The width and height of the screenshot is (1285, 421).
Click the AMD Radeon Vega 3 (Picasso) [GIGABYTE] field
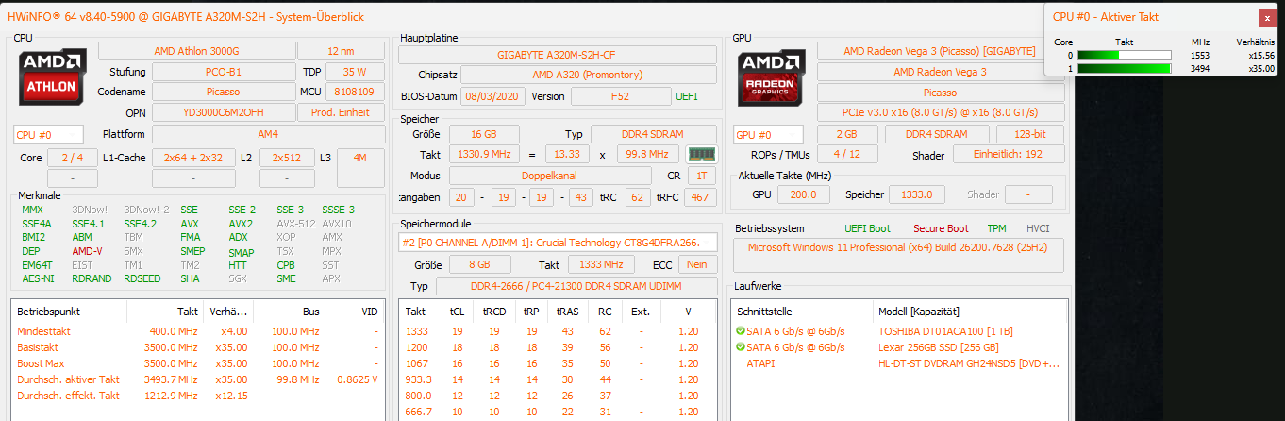click(x=940, y=51)
